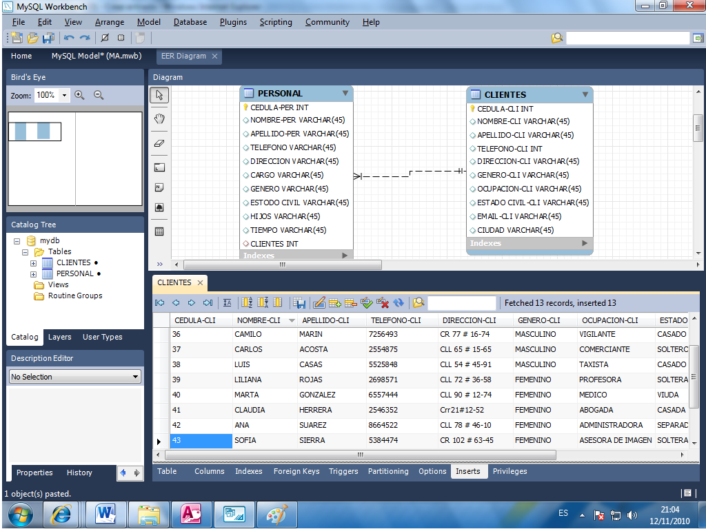This screenshot has width=706, height=529.
Task: Save the model to file
Action: (x=48, y=38)
